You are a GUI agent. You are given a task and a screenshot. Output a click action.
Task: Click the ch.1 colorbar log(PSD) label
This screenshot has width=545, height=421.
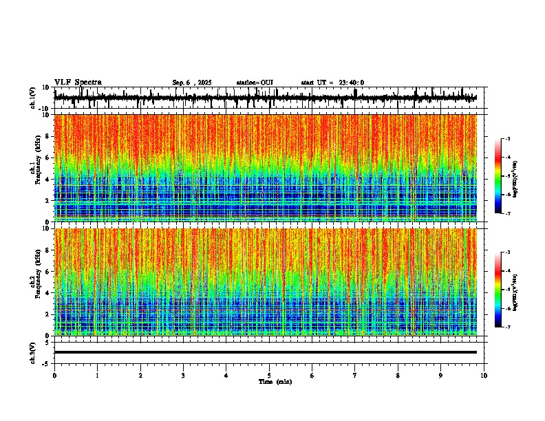[x=515, y=179]
